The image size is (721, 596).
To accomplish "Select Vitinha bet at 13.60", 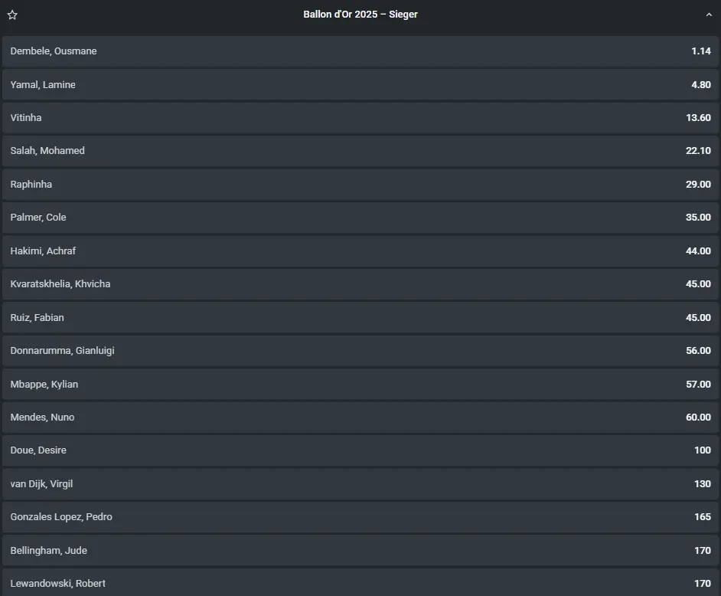I will tap(360, 118).
